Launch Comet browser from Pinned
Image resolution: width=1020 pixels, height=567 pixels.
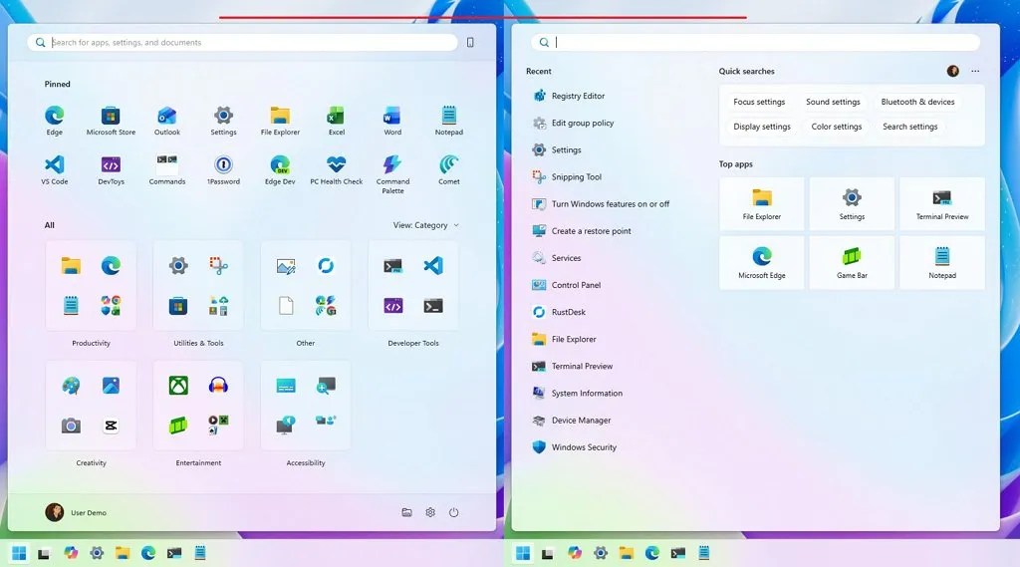point(449,170)
